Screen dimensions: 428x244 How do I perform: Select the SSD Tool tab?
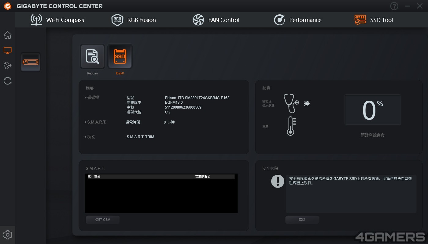point(374,20)
